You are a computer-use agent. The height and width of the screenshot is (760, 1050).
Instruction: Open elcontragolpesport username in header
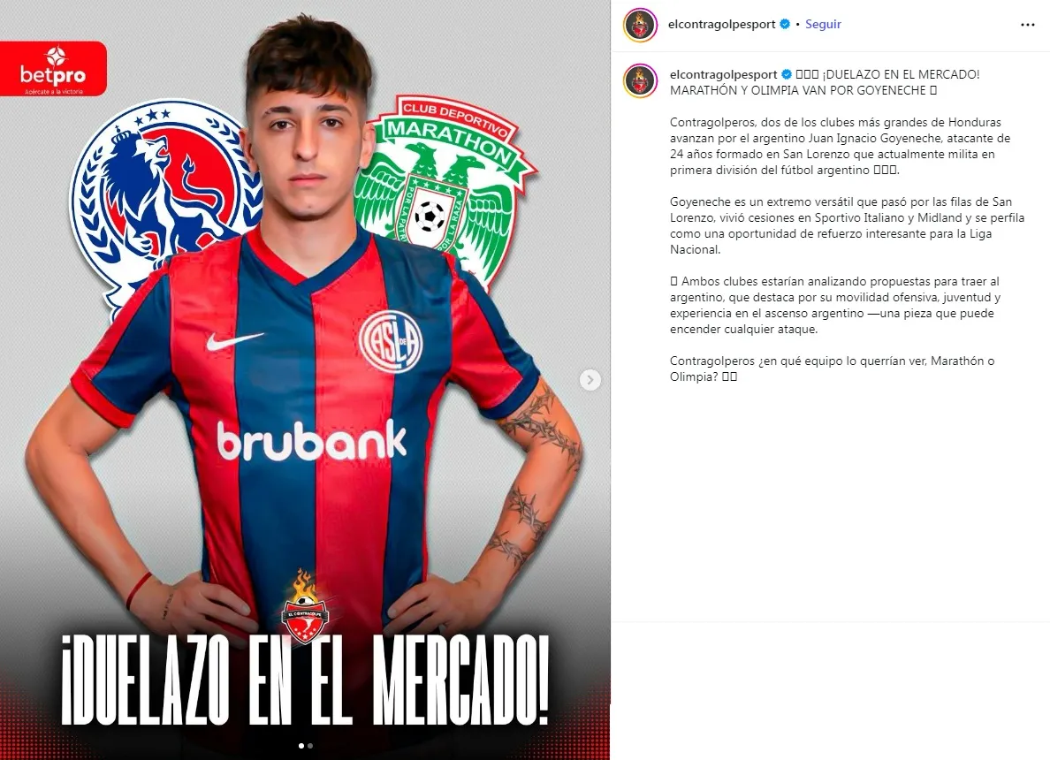pyautogui.click(x=722, y=24)
